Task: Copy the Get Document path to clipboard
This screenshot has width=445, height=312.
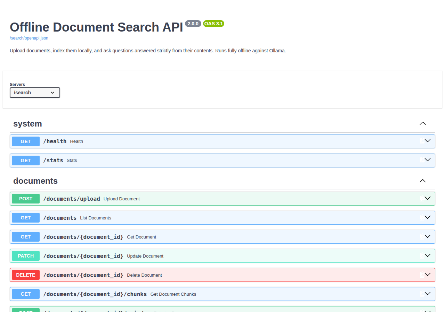Action: [x=421, y=237]
